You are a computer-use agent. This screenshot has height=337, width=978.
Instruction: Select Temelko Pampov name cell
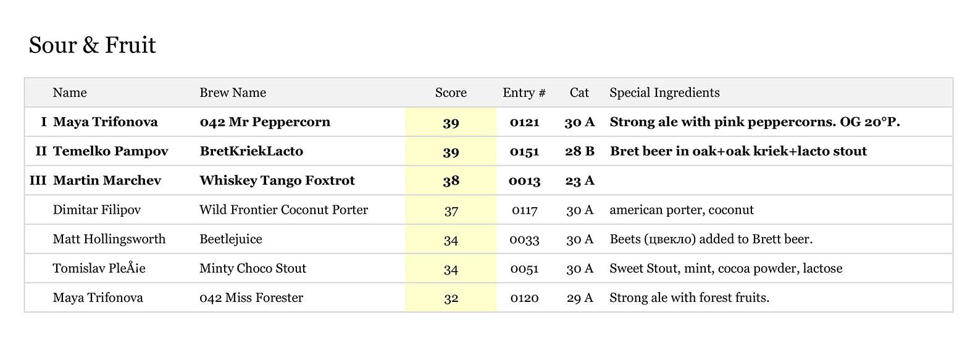pyautogui.click(x=111, y=152)
